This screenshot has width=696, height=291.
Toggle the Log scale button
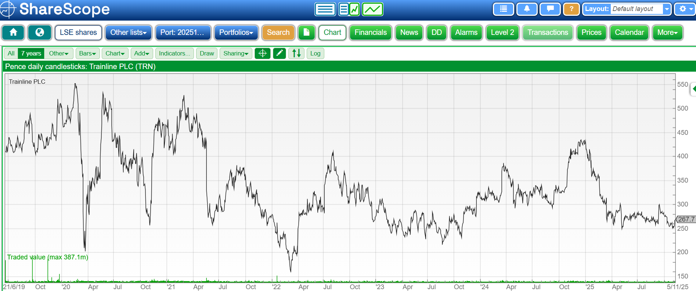[315, 53]
